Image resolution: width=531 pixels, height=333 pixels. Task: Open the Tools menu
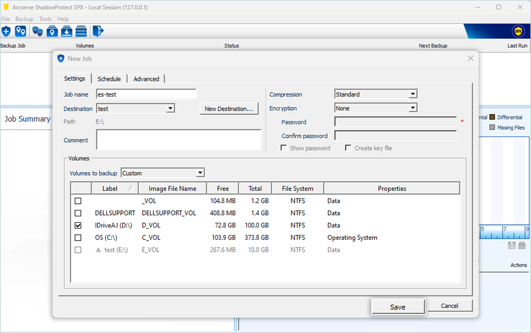pos(45,19)
